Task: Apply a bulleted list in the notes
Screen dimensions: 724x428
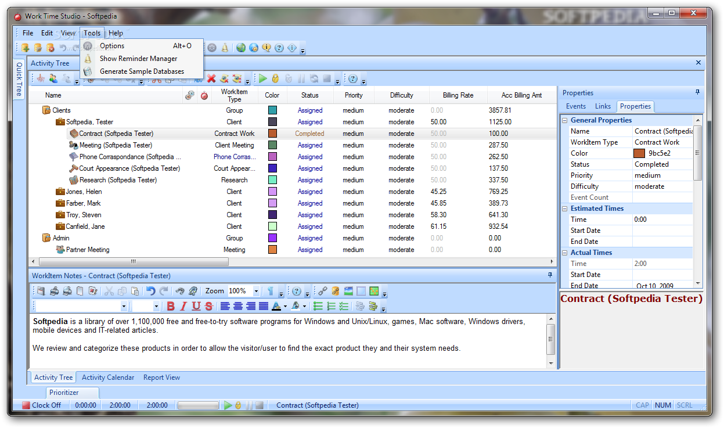Action: tap(318, 306)
